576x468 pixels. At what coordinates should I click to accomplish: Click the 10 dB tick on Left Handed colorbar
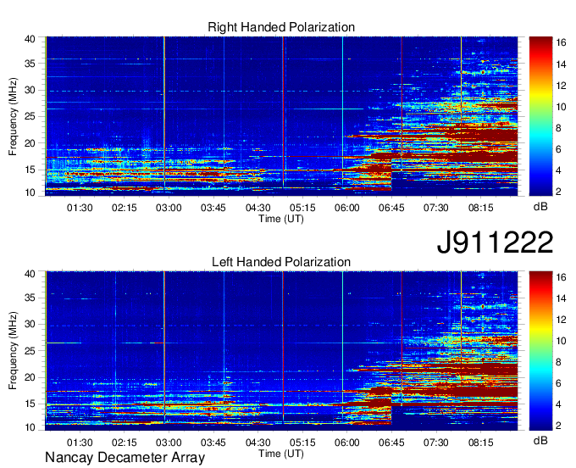[561, 341]
